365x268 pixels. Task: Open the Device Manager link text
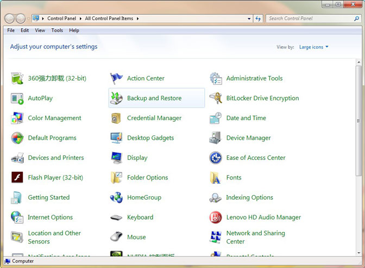pos(248,138)
